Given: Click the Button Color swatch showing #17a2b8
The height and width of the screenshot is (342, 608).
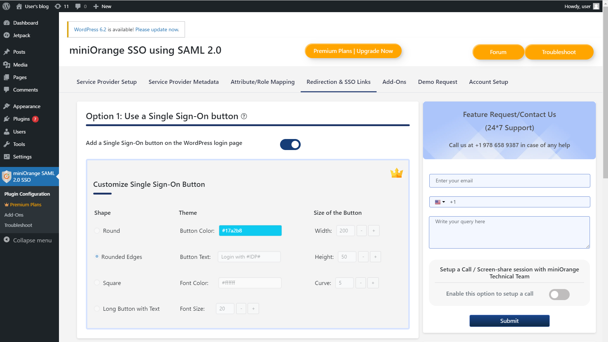Looking at the screenshot, I should pyautogui.click(x=250, y=231).
